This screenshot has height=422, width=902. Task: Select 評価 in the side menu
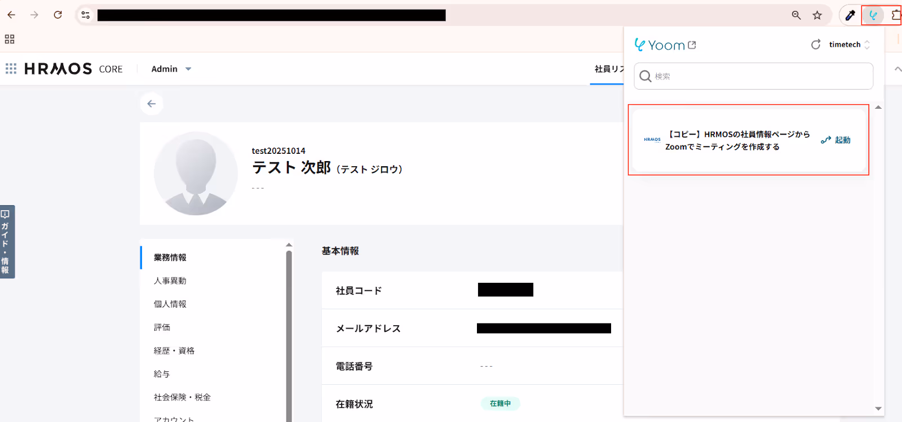tap(162, 327)
